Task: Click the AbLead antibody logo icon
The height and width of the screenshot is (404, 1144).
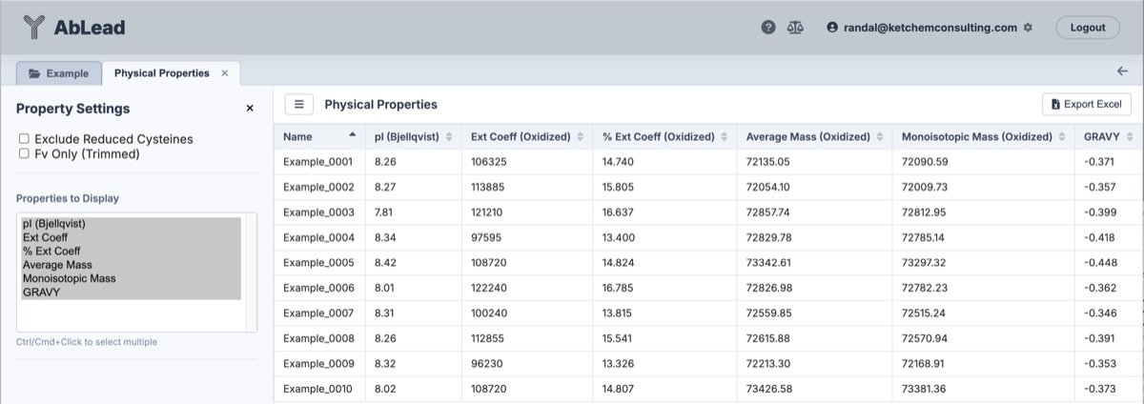Action: pos(34,28)
